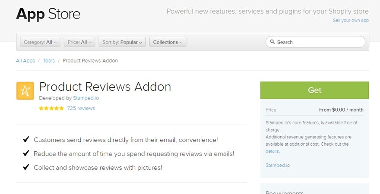Image resolution: width=380 pixels, height=194 pixels.
Task: Expand the Price: All filter
Action: click(x=79, y=42)
